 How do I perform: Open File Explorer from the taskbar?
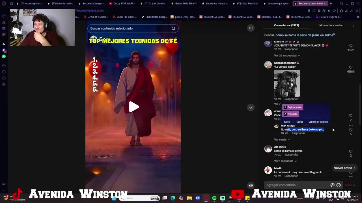[189, 198]
